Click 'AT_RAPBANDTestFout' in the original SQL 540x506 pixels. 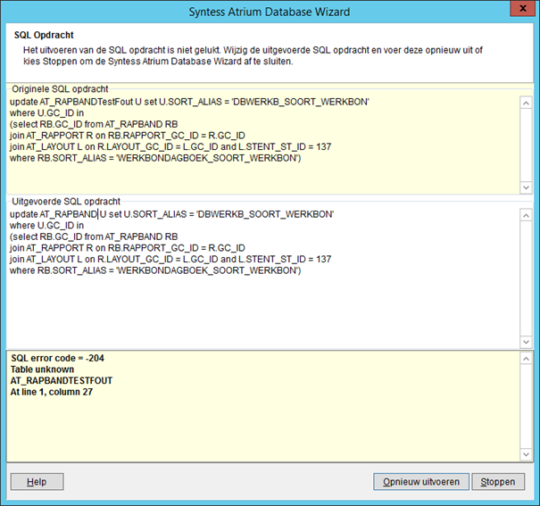(86, 102)
